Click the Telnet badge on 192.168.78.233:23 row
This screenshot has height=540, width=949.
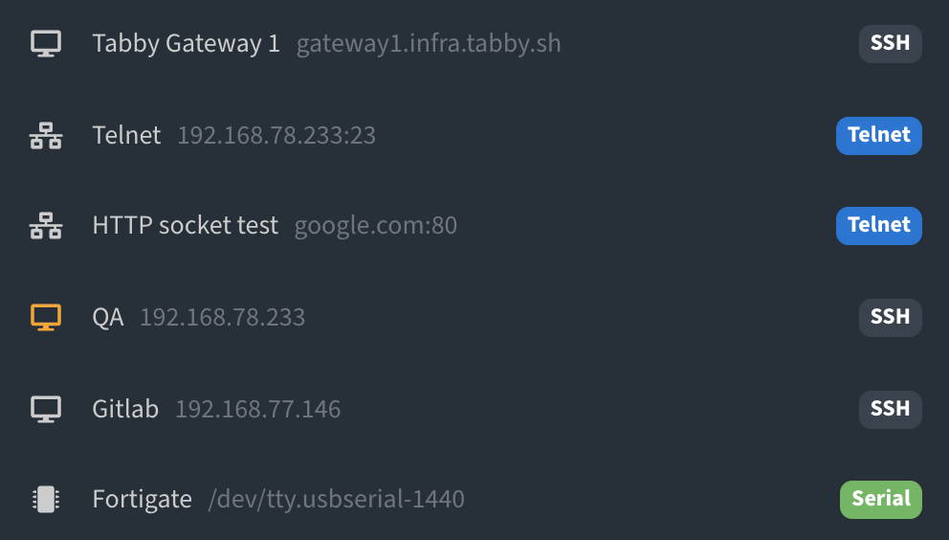pos(879,136)
